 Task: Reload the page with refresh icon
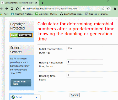[12, 9]
